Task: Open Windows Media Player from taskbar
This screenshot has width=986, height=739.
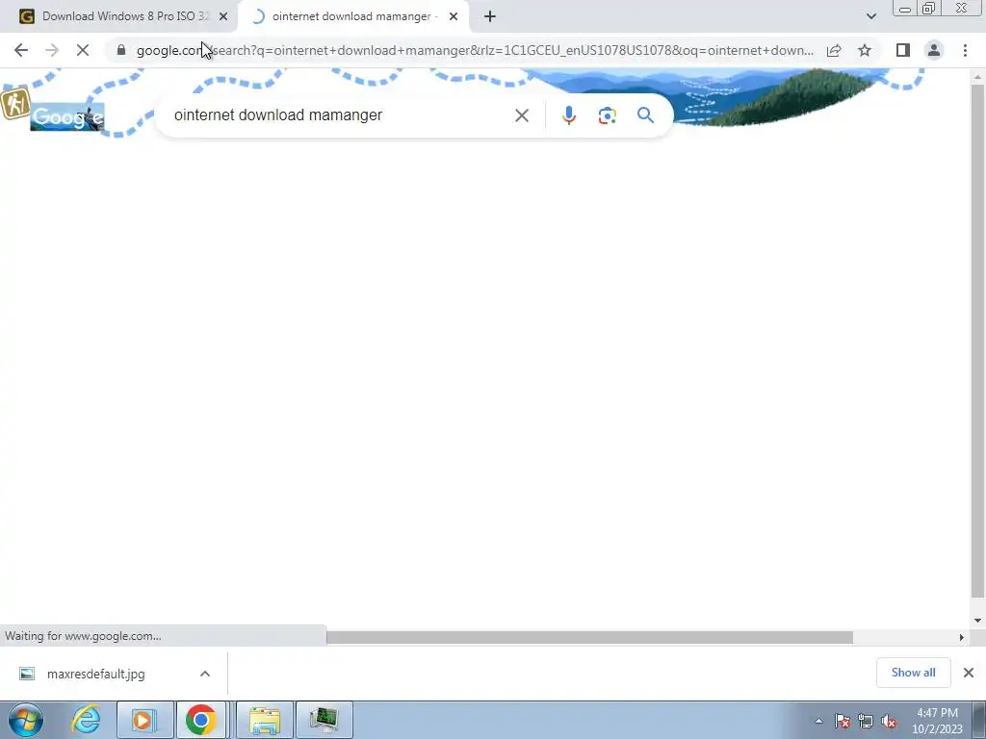Action: click(144, 720)
